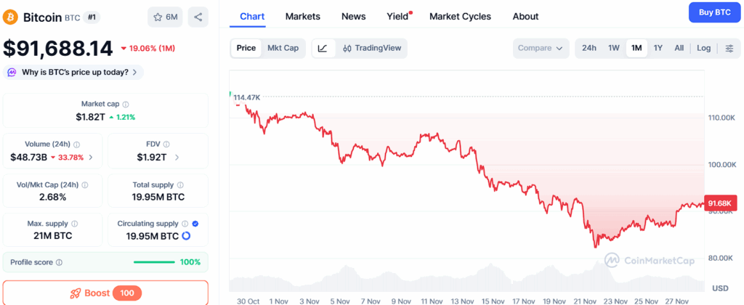
Task: Click the Max. supply info icon
Action: (x=75, y=224)
